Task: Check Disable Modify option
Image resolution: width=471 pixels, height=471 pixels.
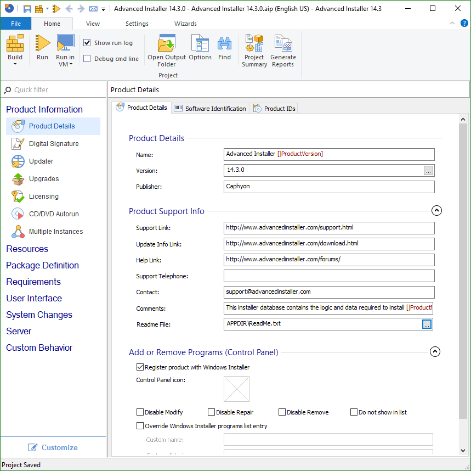Action: pos(140,412)
